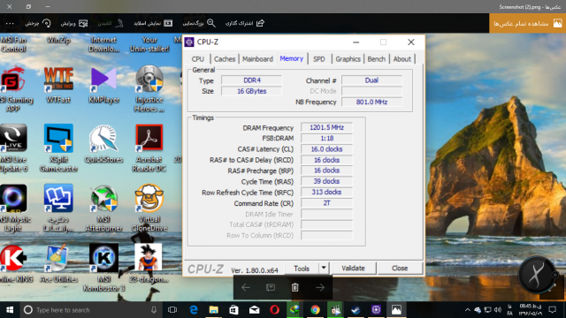This screenshot has width=566, height=318.
Task: Switch to the Graphics tab
Action: [x=348, y=59]
